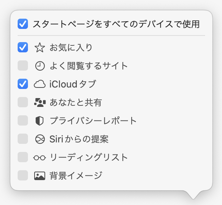Uncheck スタートページをすべてのデバイスで使用 checkbox
This screenshot has width=222, height=205.
23,25
